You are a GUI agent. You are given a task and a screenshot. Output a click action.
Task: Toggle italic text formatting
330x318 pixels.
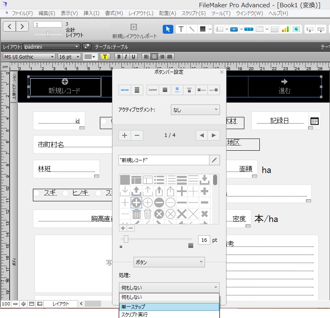click(x=126, y=56)
